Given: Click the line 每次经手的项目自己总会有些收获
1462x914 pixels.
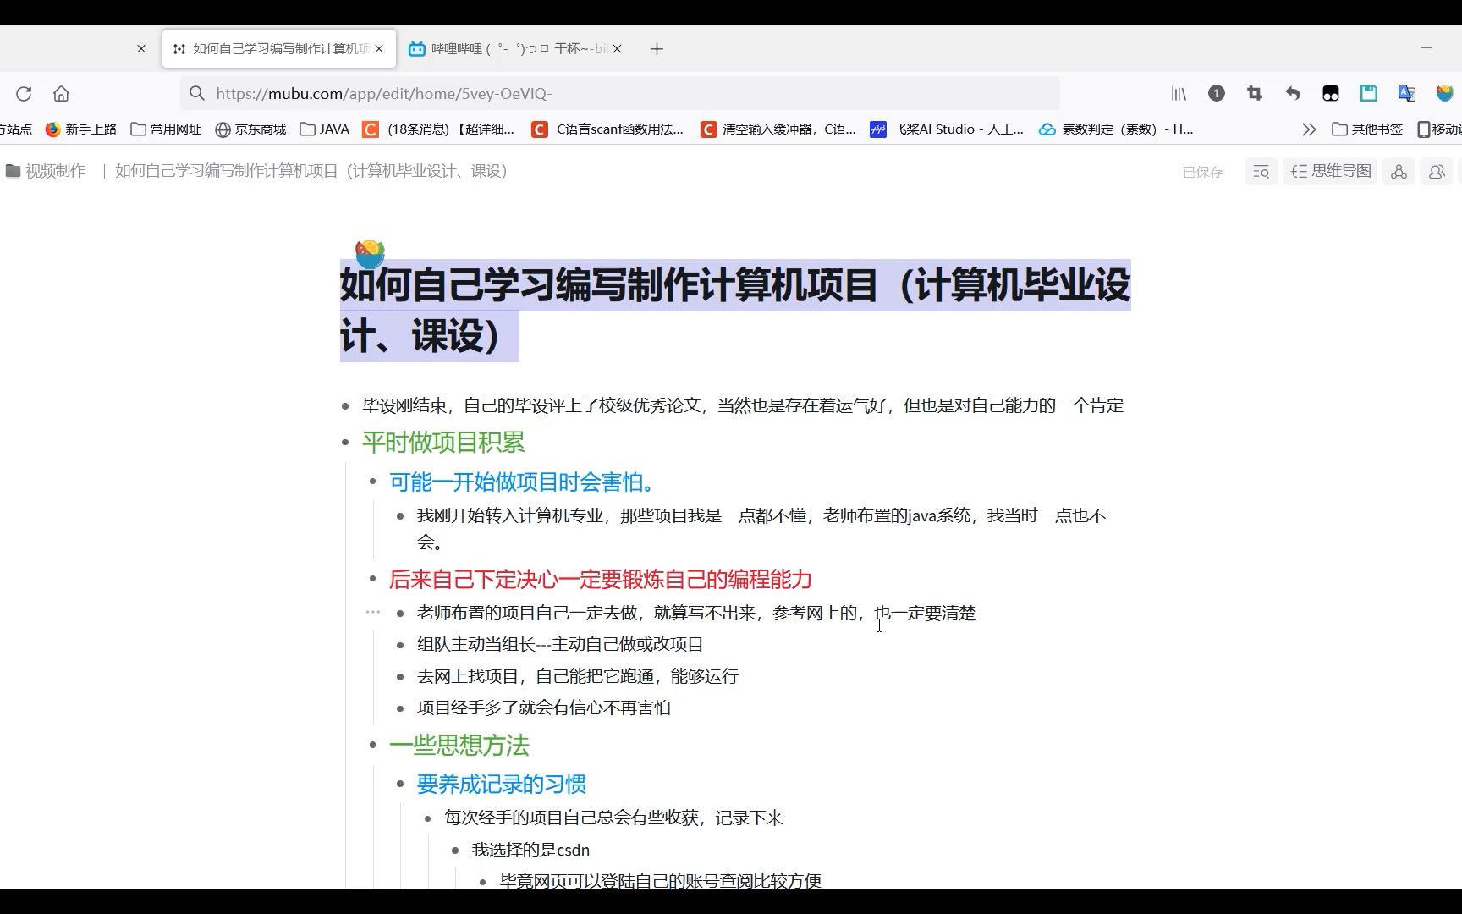Looking at the screenshot, I should click(x=613, y=818).
